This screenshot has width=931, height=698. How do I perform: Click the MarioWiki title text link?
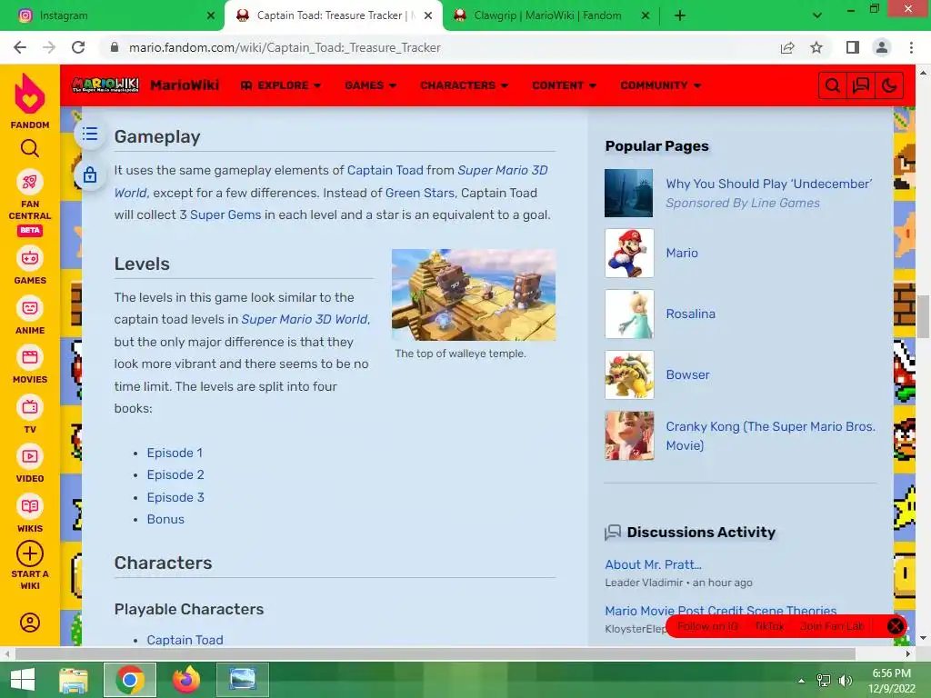(185, 85)
